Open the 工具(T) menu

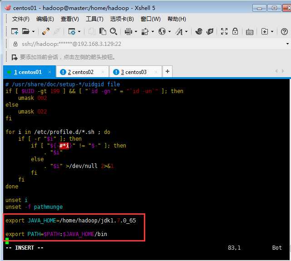coord(94,19)
